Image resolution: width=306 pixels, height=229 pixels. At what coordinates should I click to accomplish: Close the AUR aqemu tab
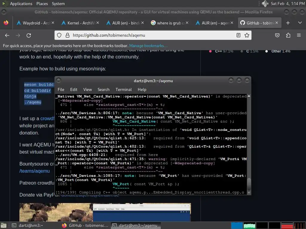(232, 23)
